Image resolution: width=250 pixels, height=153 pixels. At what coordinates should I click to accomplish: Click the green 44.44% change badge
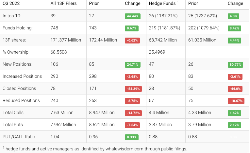134,16
